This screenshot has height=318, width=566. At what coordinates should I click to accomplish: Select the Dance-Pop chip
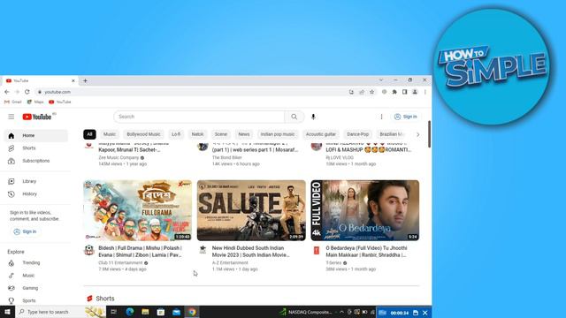point(357,134)
